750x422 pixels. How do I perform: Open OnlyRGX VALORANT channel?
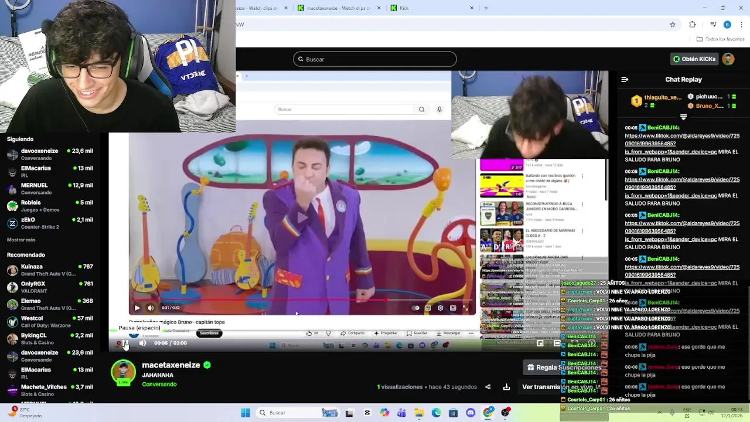(x=50, y=287)
